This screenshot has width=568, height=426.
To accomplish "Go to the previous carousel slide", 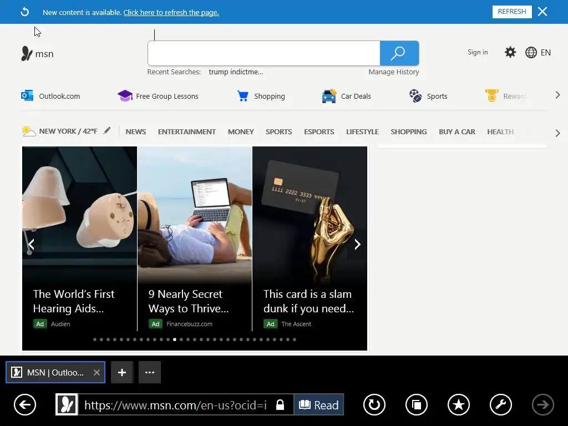I will [x=31, y=244].
